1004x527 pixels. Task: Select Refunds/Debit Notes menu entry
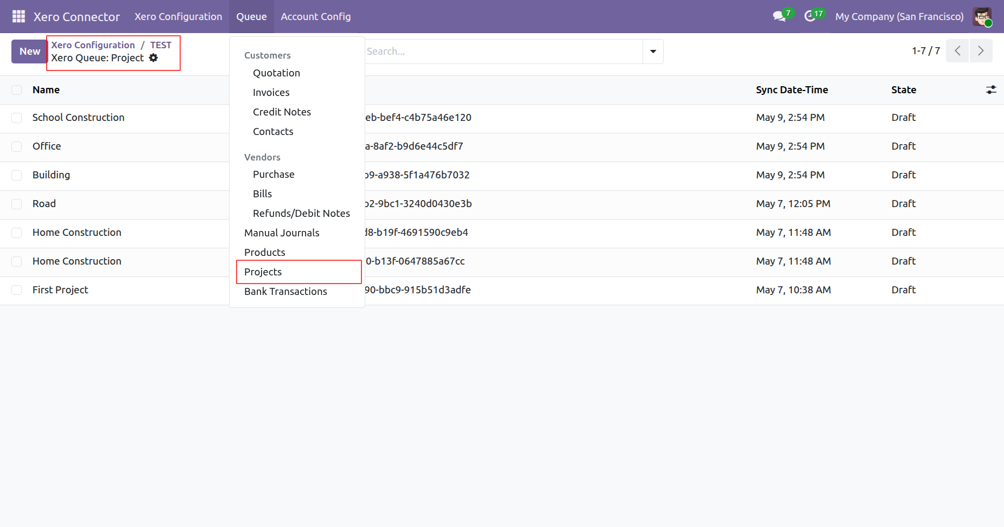[x=301, y=213]
